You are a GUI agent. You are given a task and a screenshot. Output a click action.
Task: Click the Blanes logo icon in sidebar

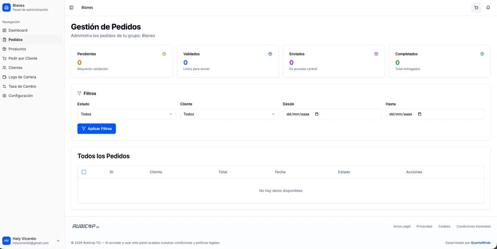pyautogui.click(x=6, y=7)
